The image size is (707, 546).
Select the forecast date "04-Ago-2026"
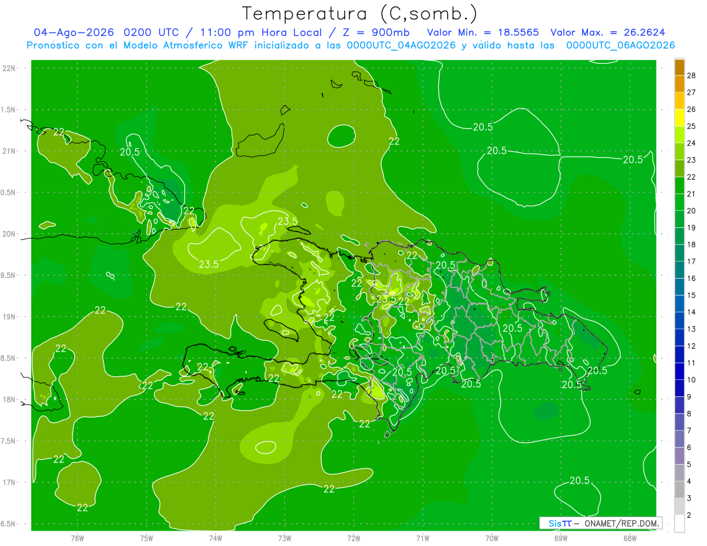point(74,32)
